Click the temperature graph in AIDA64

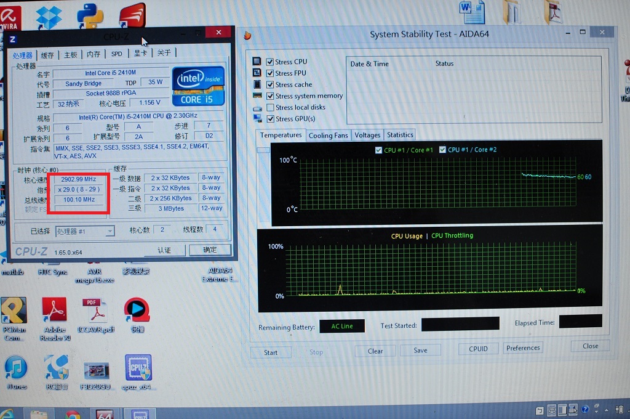pyautogui.click(x=438, y=184)
